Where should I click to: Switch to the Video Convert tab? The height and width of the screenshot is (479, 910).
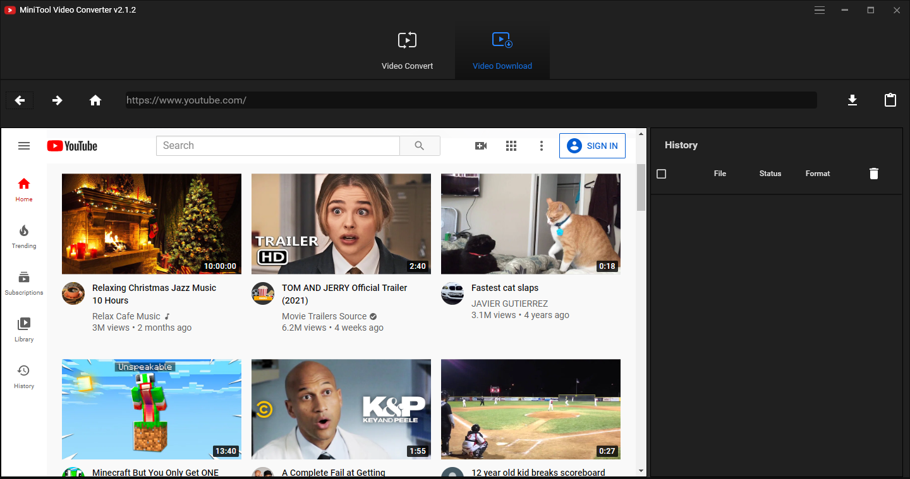pyautogui.click(x=408, y=50)
